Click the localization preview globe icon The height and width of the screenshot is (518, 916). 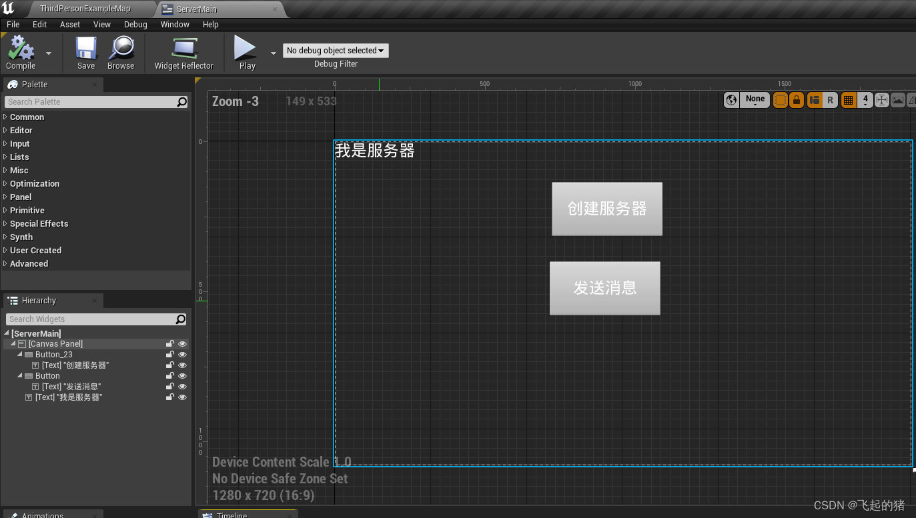click(x=731, y=99)
